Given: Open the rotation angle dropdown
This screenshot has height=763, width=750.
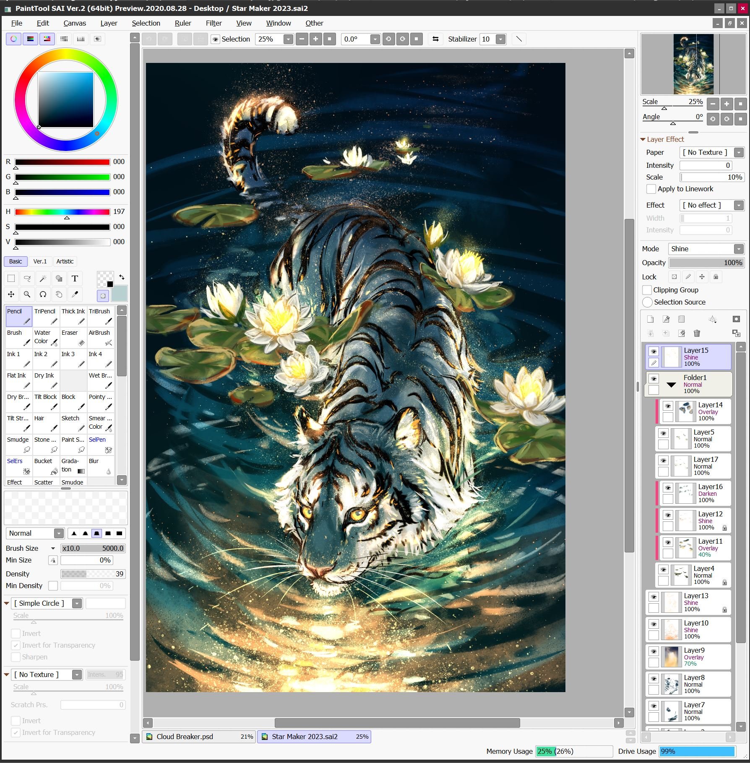Looking at the screenshot, I should coord(375,39).
